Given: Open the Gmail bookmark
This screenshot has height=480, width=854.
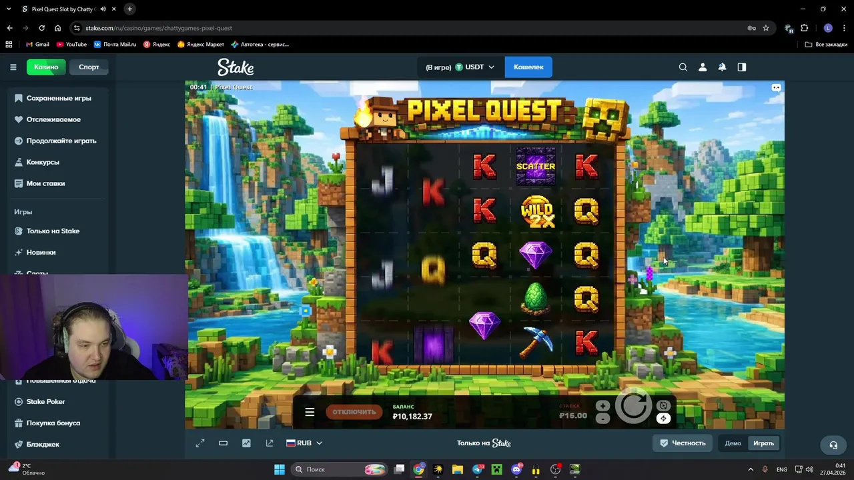Looking at the screenshot, I should pyautogui.click(x=37, y=45).
